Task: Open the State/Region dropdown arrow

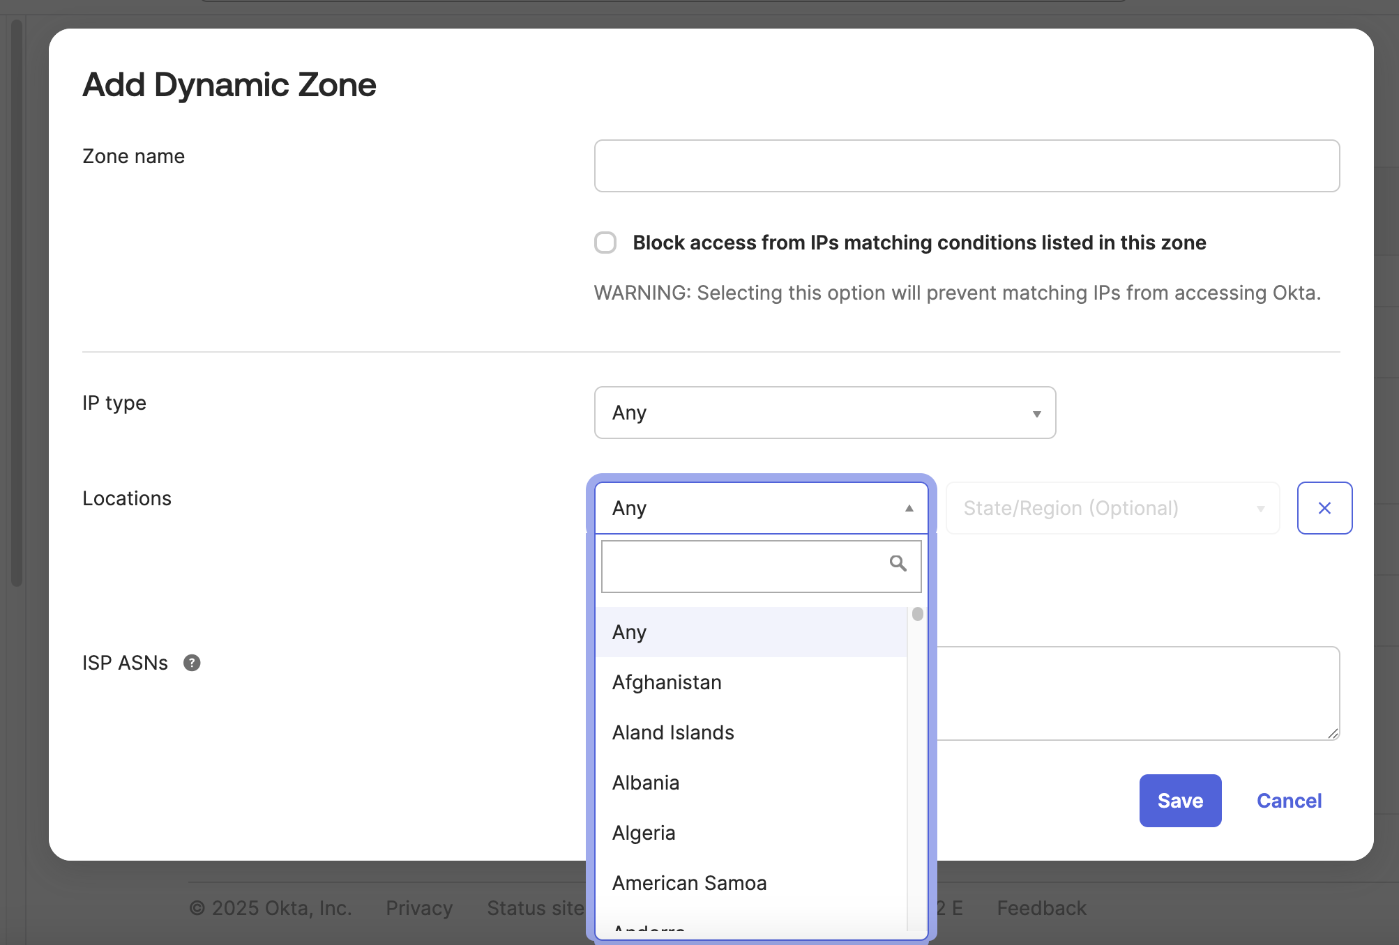Action: tap(1260, 508)
